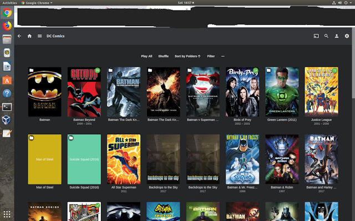The width and height of the screenshot is (355, 221).
Task: Open Files manager in the dock
Action: pos(7,39)
